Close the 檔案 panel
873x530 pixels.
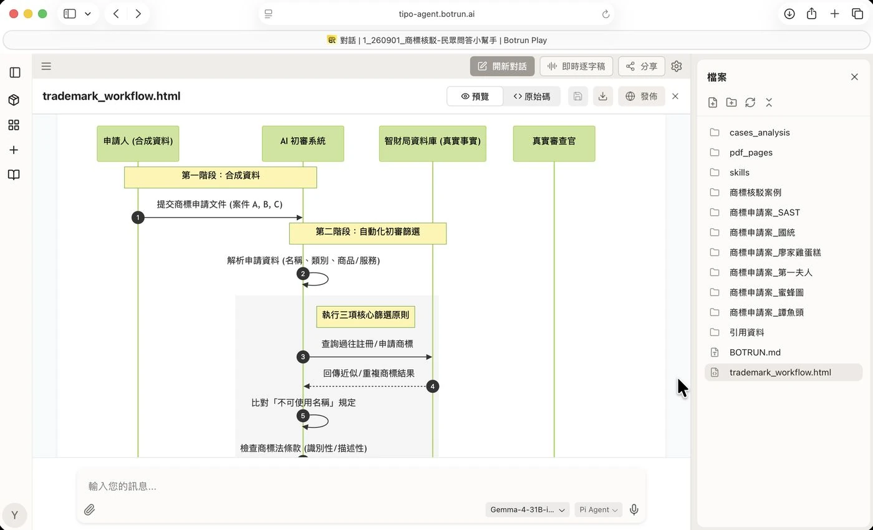[854, 77]
